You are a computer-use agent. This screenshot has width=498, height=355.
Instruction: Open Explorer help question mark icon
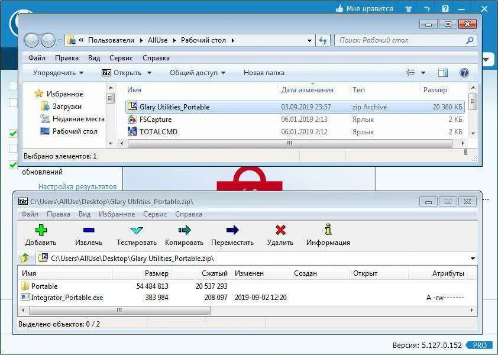(464, 73)
